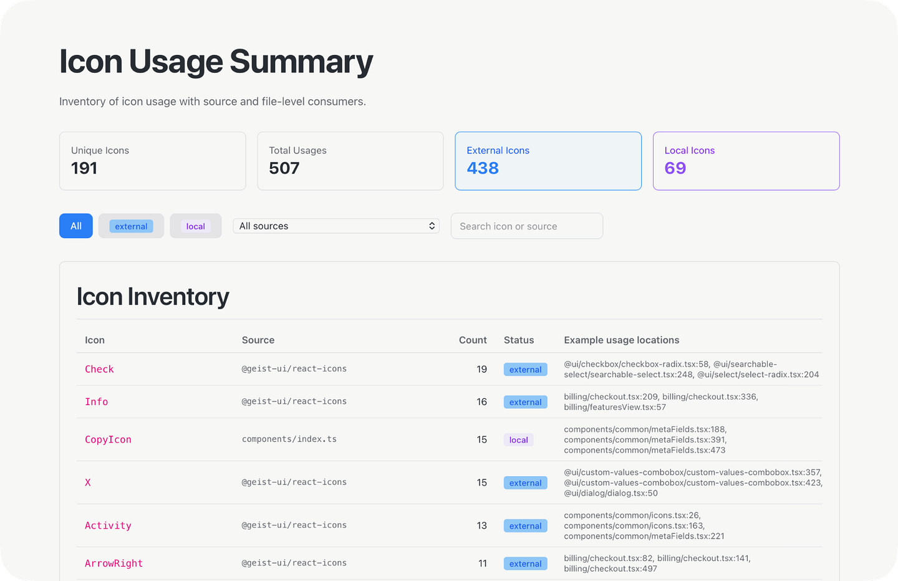Image resolution: width=898 pixels, height=581 pixels.
Task: Click the Total Usages stat card
Action: (350, 161)
